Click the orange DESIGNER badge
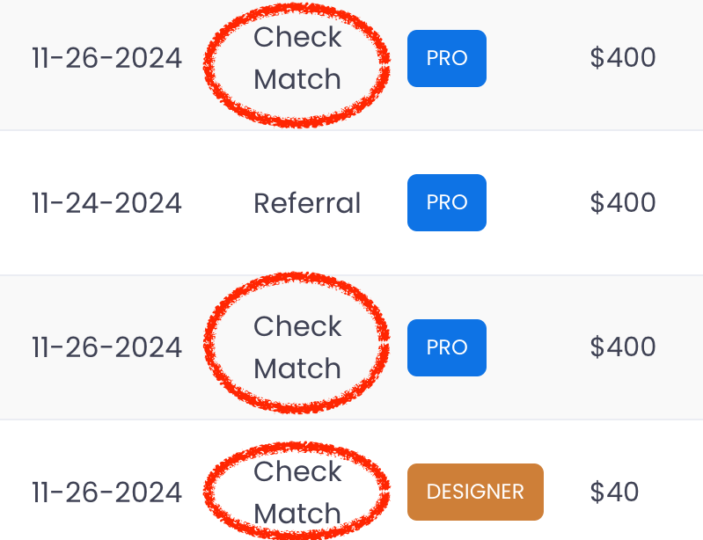Viewport: 703px width, 540px height. 475,492
